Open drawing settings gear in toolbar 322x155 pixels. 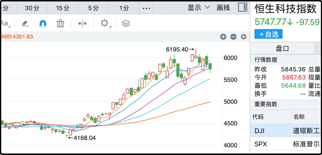(104, 23)
